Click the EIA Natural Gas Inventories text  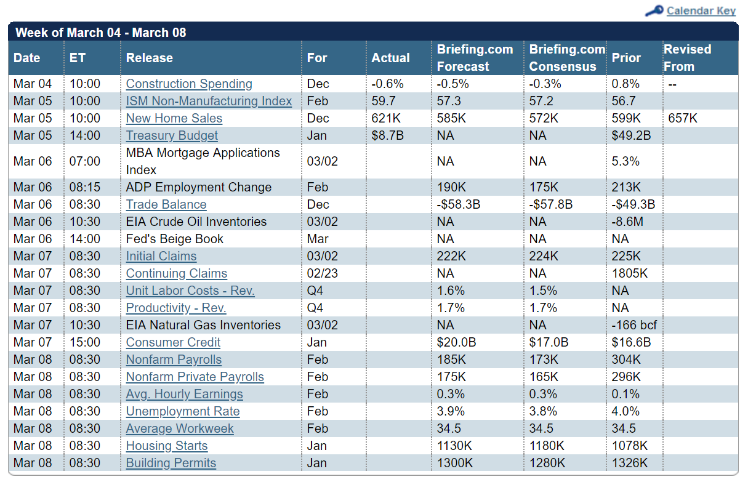(203, 325)
